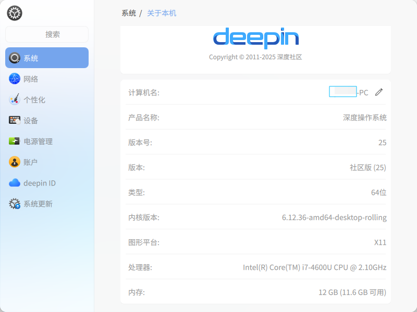Go to 电源管理 settings
This screenshot has height=312, width=417.
tap(47, 141)
